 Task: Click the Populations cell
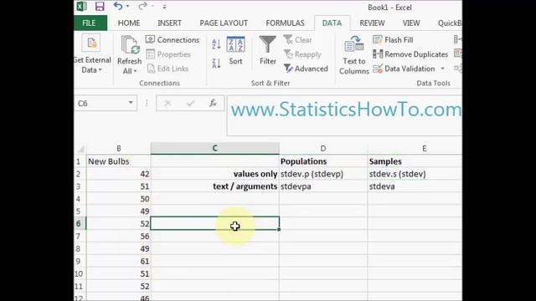coord(323,161)
